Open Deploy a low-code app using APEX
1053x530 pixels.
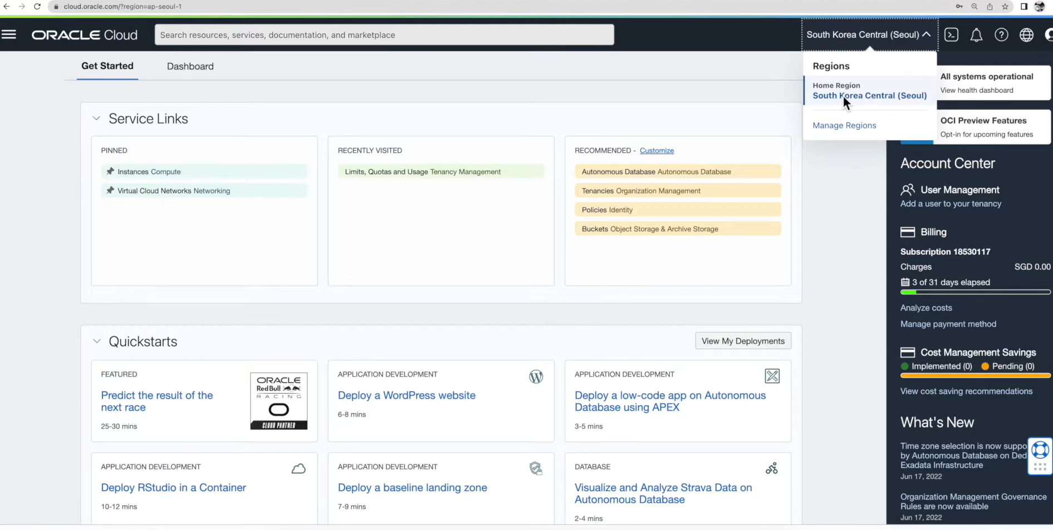point(670,401)
